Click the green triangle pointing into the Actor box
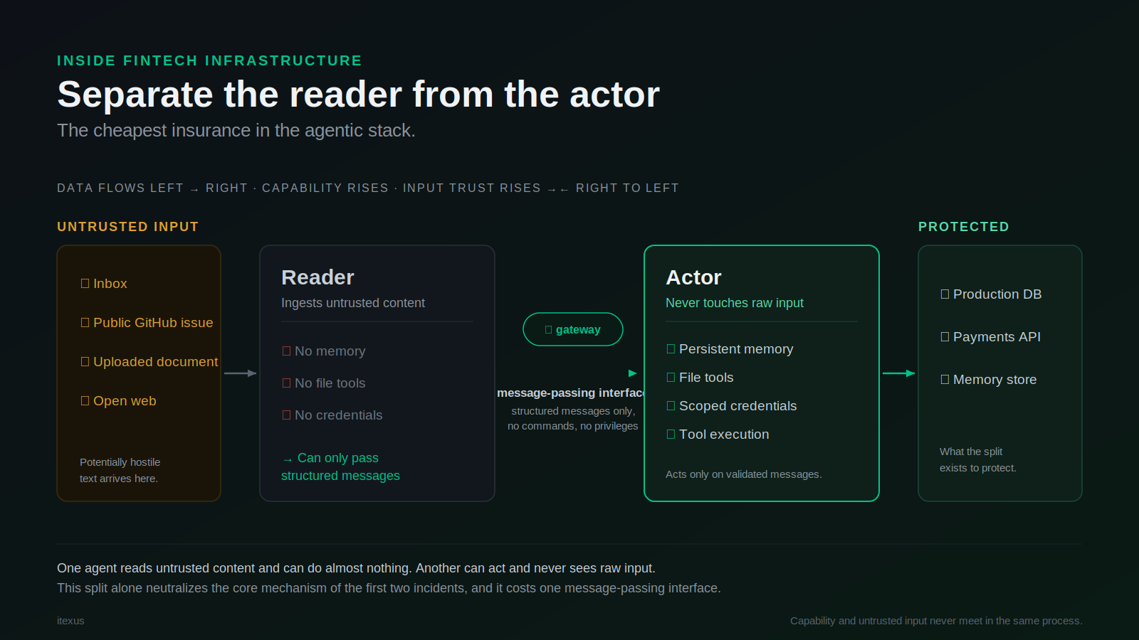Viewport: 1139px width, 640px height. click(633, 373)
